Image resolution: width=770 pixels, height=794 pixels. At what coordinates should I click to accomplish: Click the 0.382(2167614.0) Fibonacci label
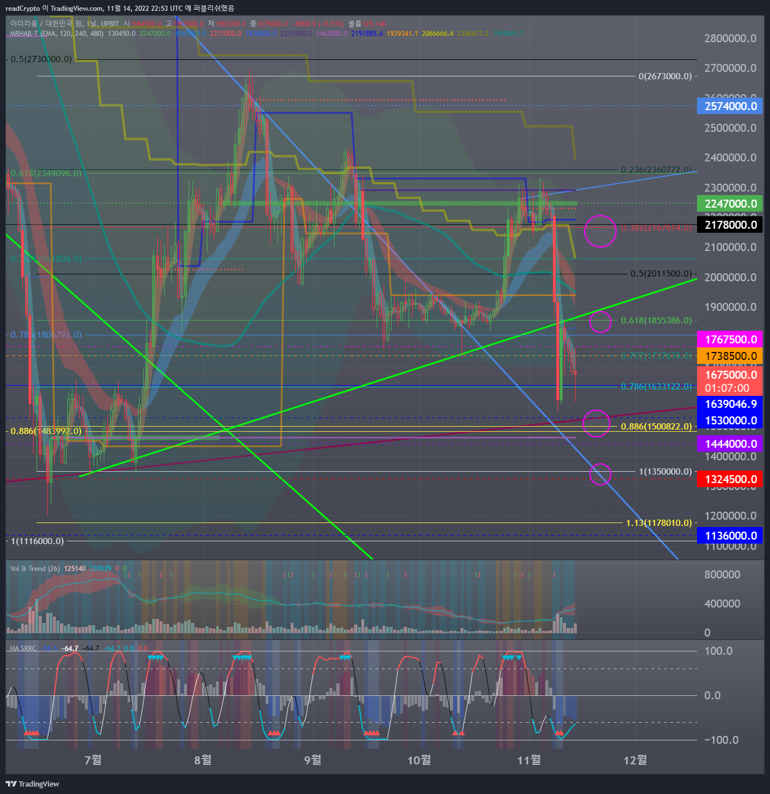click(656, 227)
